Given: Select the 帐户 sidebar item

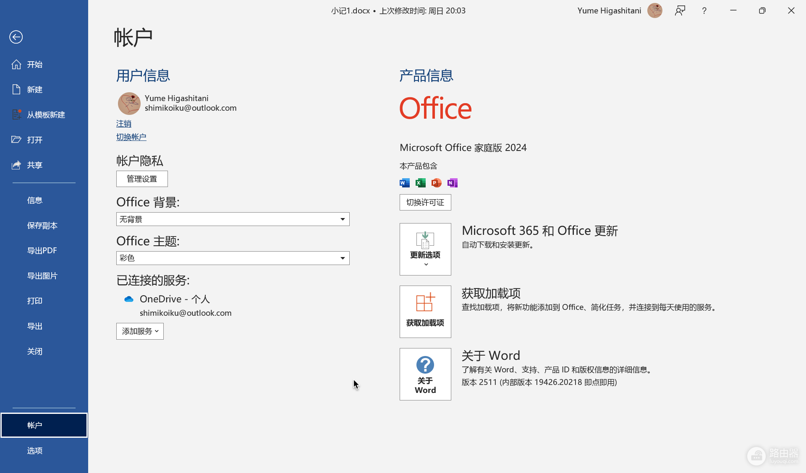Looking at the screenshot, I should (44, 425).
